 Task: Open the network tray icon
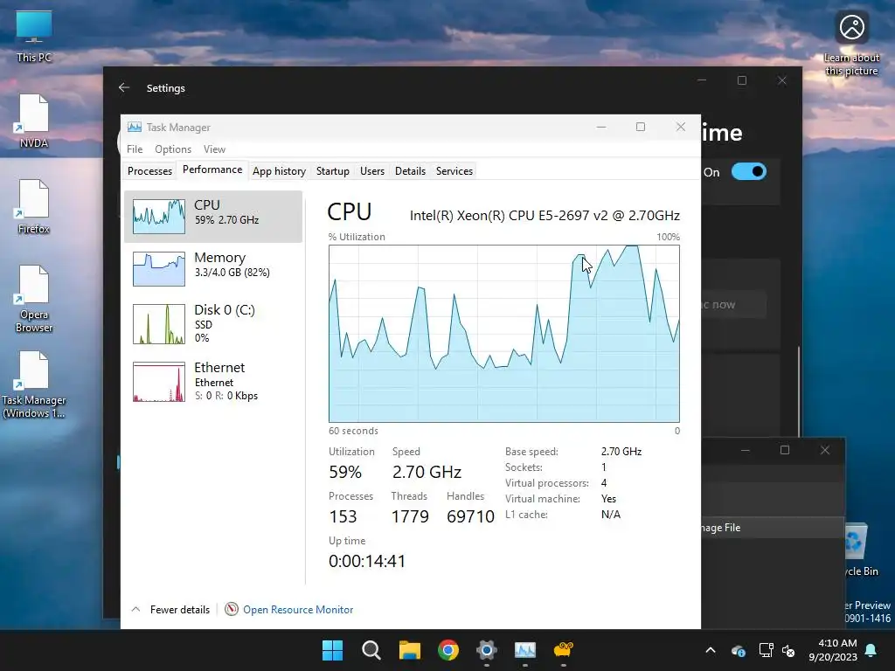click(x=766, y=650)
